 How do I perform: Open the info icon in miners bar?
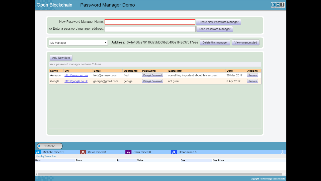[x=282, y=152]
